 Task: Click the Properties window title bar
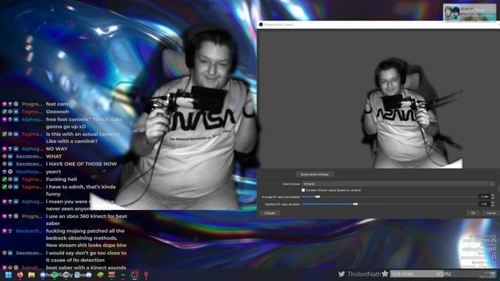pyautogui.click(x=378, y=24)
